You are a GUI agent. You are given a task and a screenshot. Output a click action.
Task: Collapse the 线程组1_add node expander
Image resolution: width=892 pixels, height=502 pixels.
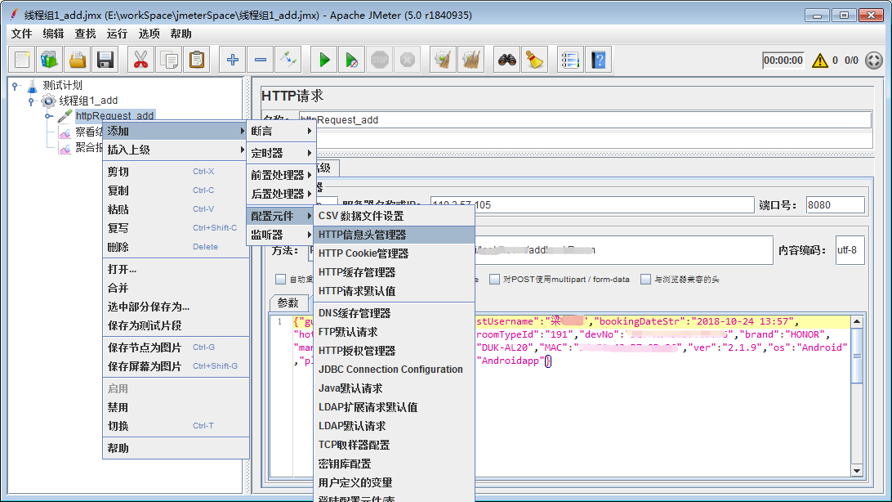[33, 101]
